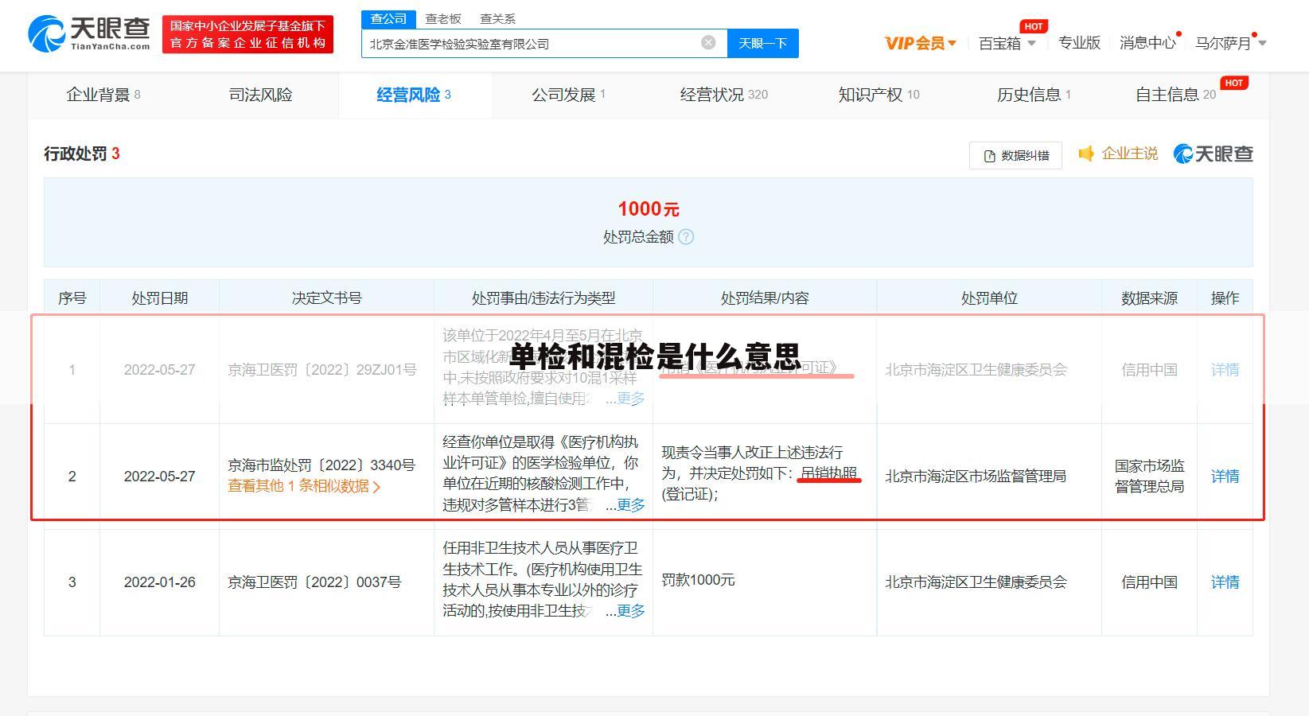
Task: Click the 决定文书号 column header
Action: click(x=326, y=298)
